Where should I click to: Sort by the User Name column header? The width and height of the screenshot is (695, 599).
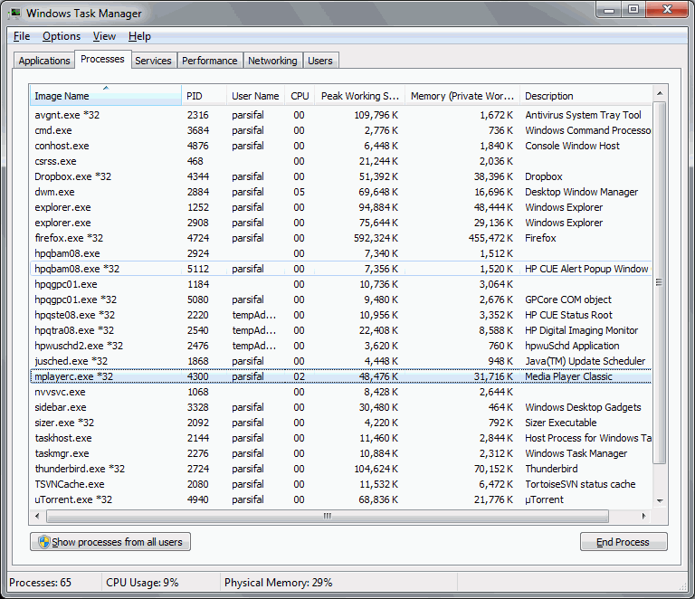255,96
